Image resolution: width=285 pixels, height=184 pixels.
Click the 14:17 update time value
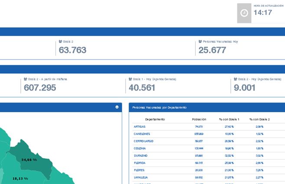tap(262, 13)
